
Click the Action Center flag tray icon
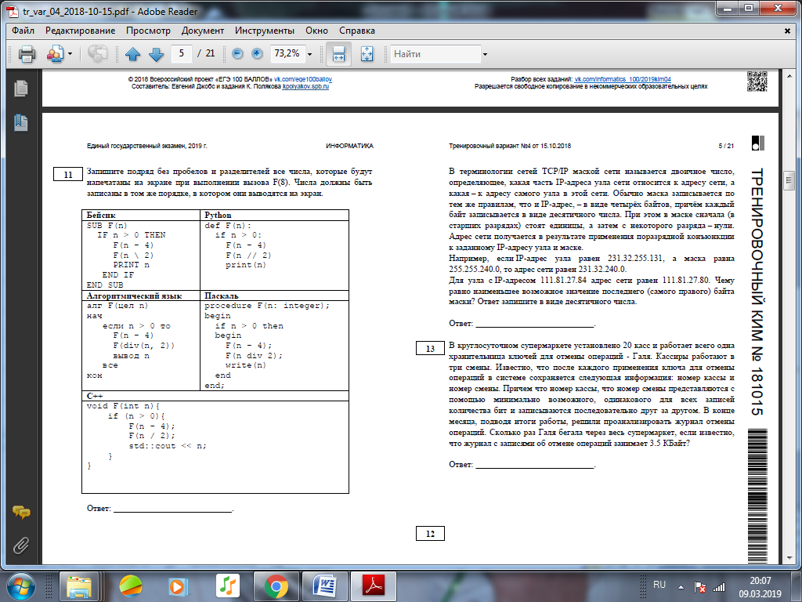tap(699, 587)
